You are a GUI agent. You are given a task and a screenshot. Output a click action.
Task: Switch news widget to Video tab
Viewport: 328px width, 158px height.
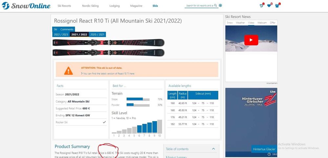tap(251, 23)
